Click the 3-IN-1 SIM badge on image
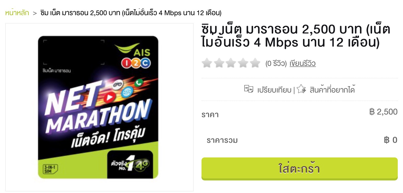 click(50, 169)
